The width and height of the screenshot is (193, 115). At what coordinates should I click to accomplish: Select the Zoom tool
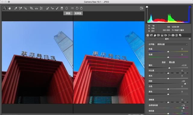pos(5,8)
